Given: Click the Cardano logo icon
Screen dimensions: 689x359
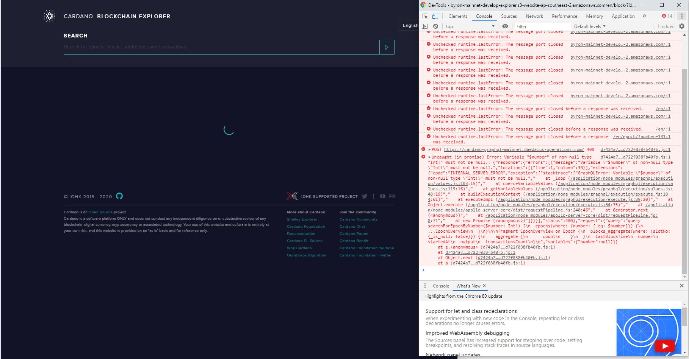Looking at the screenshot, I should (50, 16).
